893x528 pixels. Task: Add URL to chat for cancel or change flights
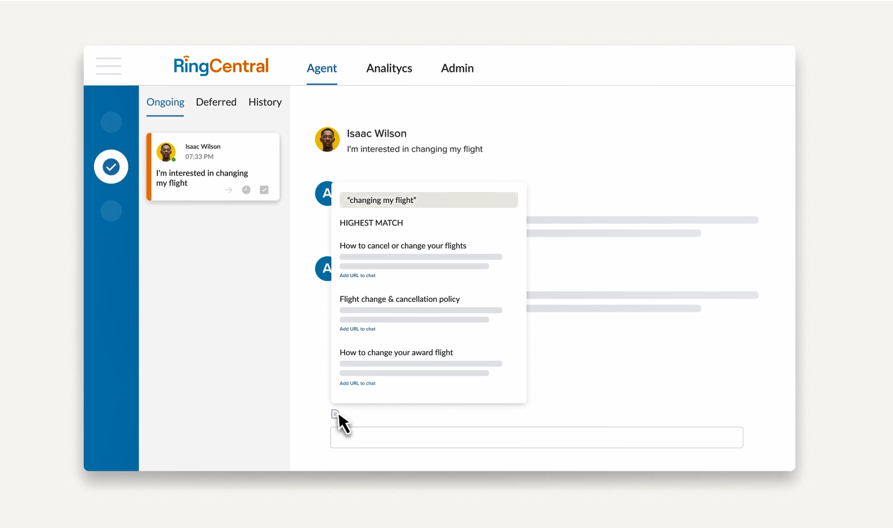(x=357, y=275)
